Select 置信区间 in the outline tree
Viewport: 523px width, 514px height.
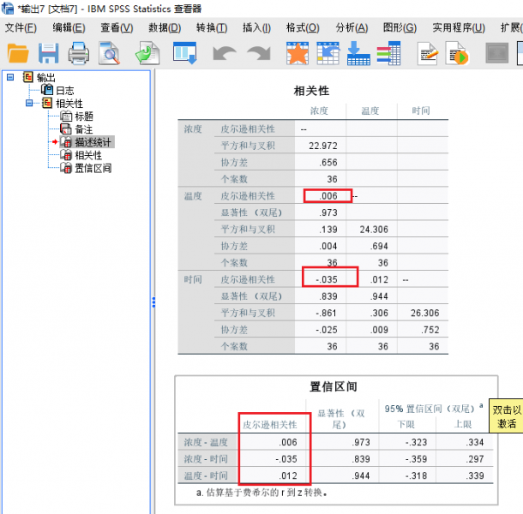(93, 168)
